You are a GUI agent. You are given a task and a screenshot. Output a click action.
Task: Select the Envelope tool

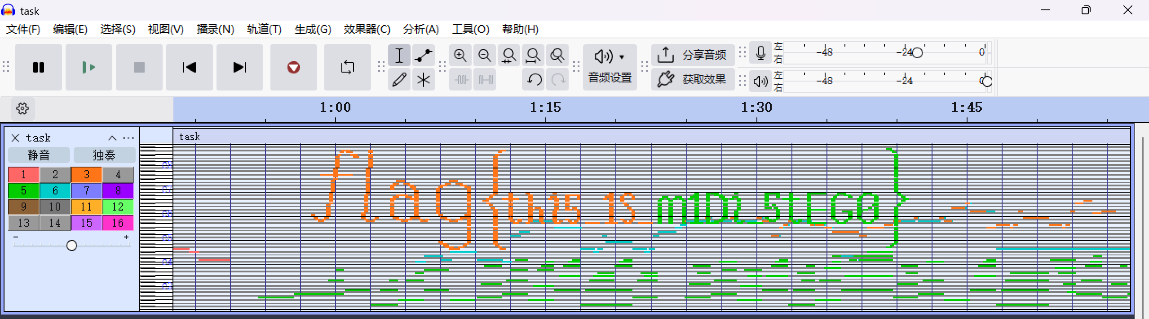coord(423,56)
